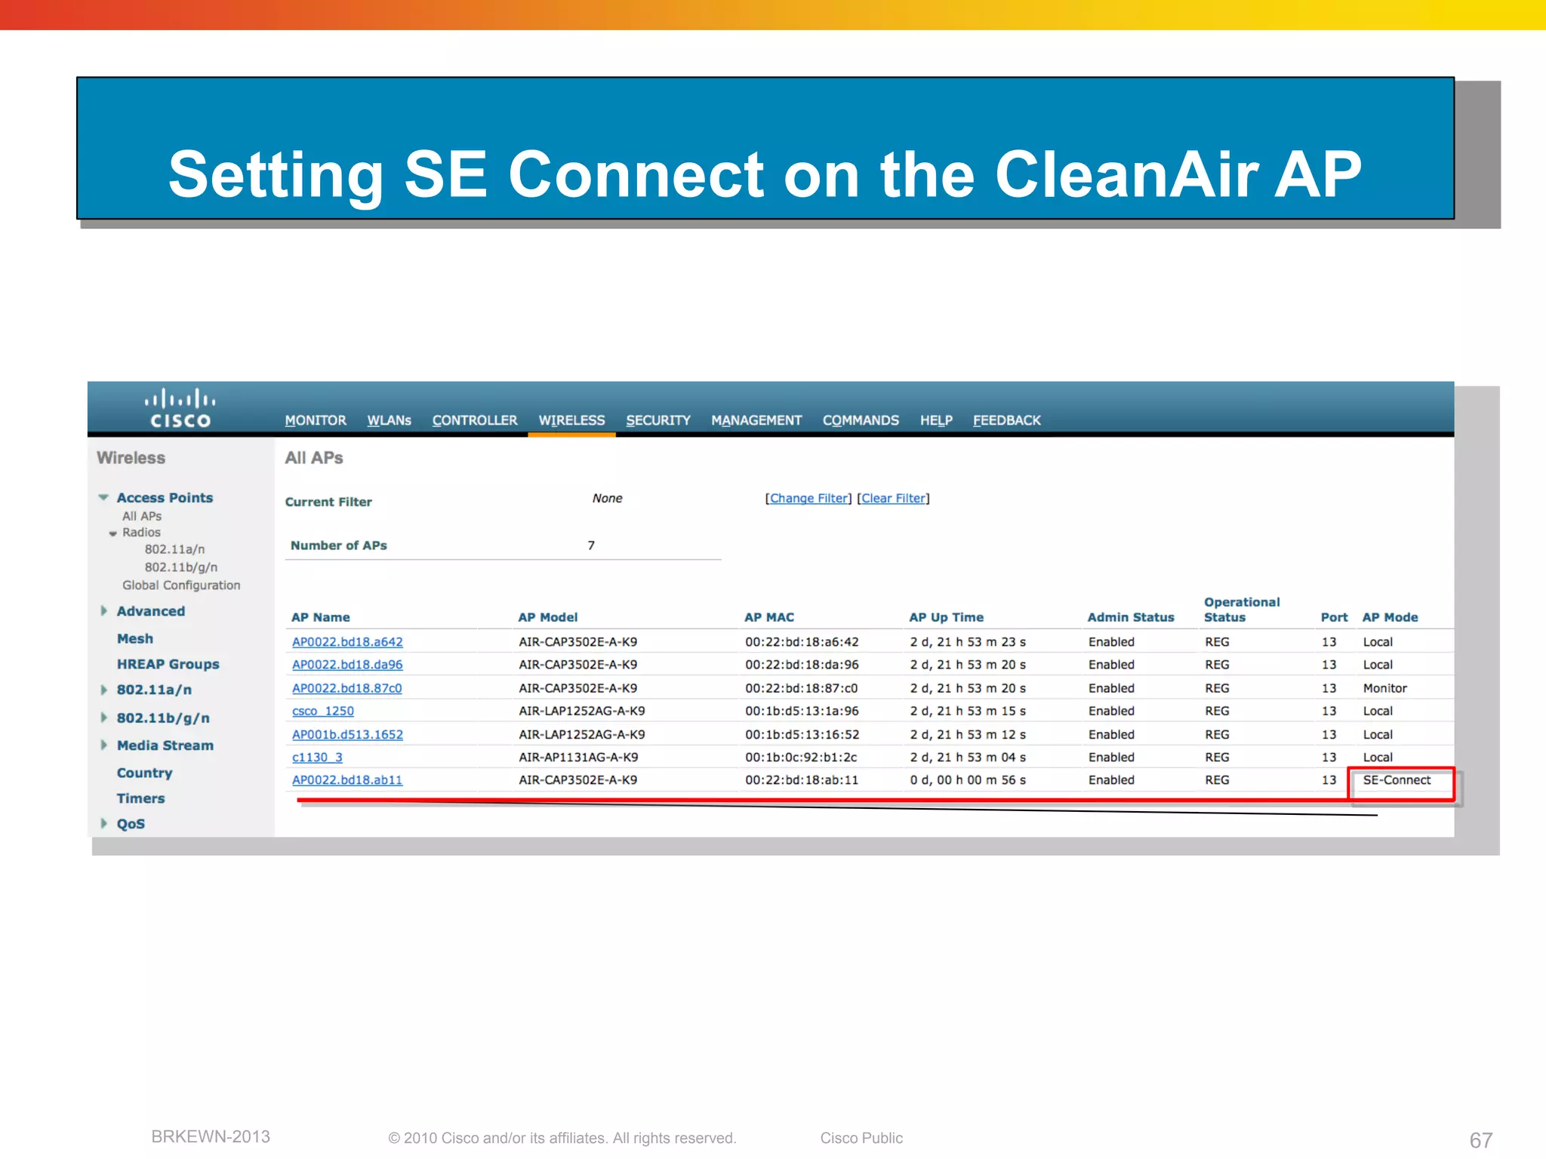Collapse the Radios subtree arrow
The image size is (1546, 1159).
click(x=113, y=533)
